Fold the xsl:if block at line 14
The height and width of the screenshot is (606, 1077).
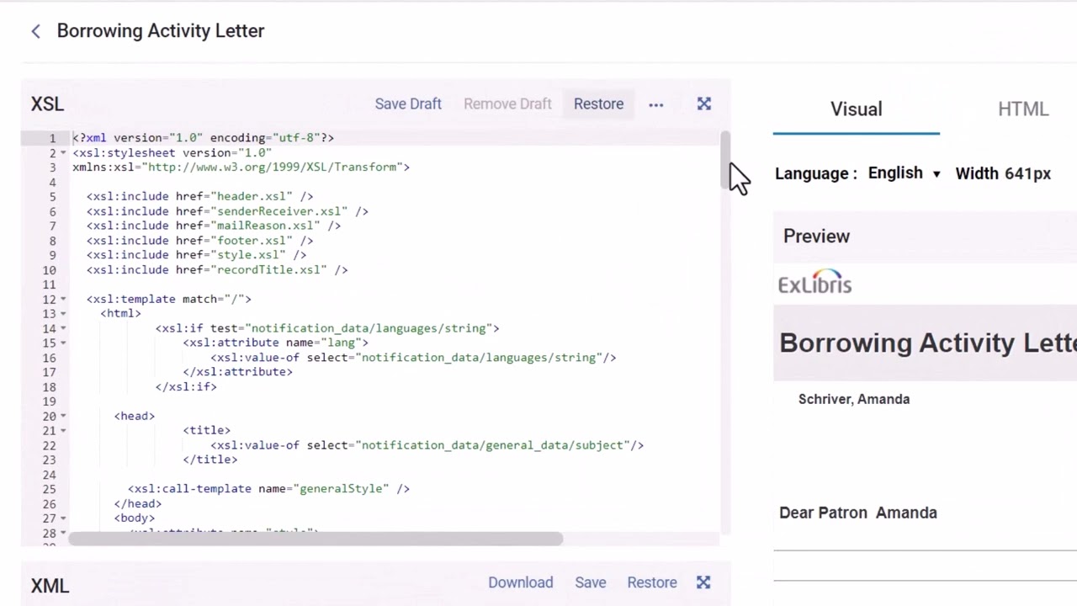(63, 329)
